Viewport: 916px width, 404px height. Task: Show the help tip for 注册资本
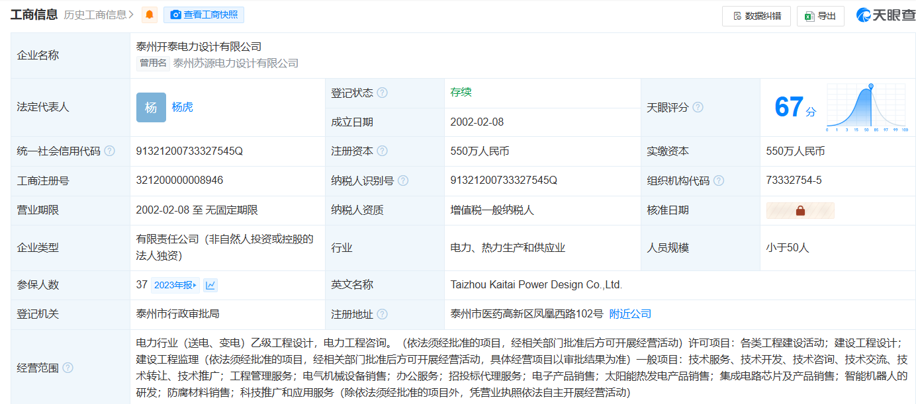tap(382, 151)
